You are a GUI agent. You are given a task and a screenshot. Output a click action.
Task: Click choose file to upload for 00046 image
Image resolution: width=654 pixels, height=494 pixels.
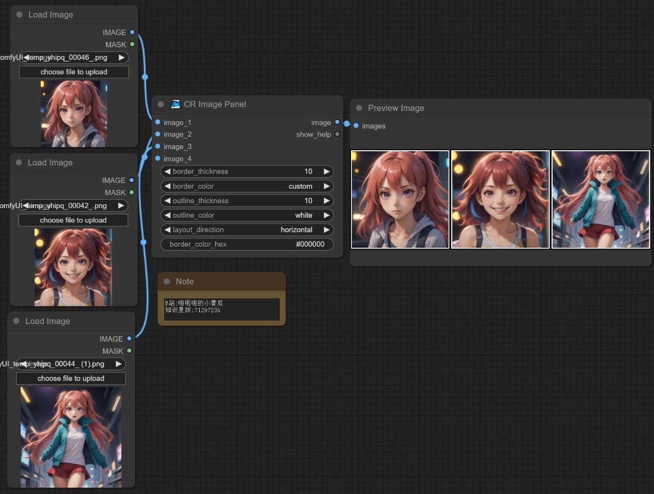pyautogui.click(x=74, y=72)
